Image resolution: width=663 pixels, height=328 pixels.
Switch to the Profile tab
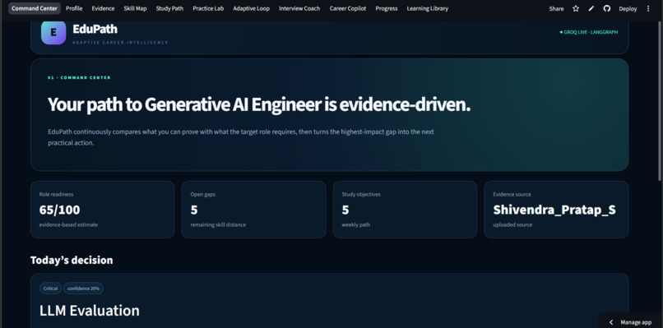[74, 8]
